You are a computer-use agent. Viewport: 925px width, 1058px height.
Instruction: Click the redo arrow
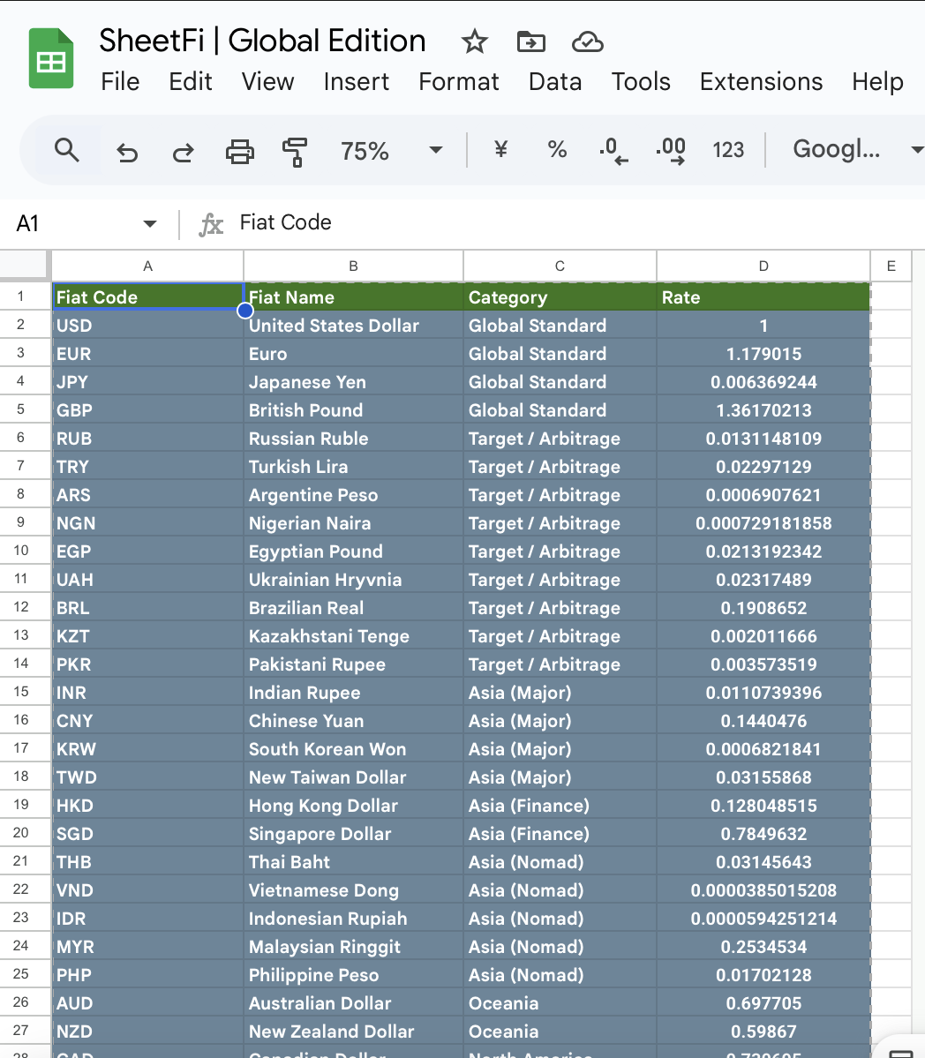pos(183,152)
